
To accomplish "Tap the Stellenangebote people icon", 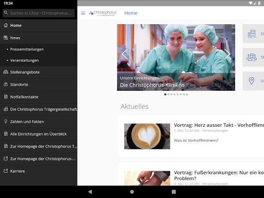I will pyautogui.click(x=6, y=72).
